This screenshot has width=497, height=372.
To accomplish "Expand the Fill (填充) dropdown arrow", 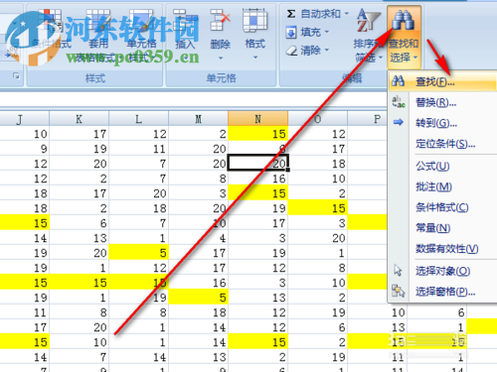I will [x=327, y=32].
